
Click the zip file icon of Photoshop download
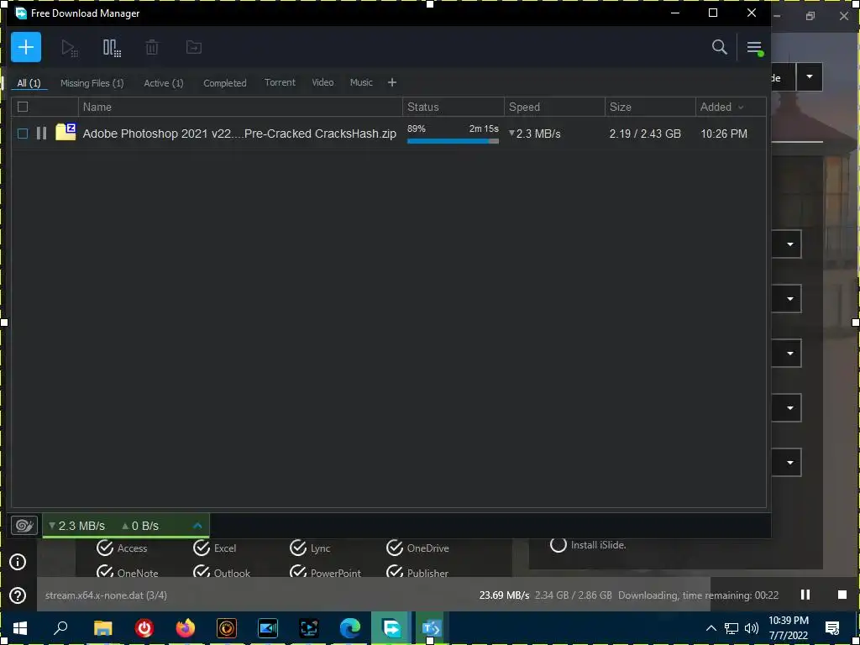[66, 132]
